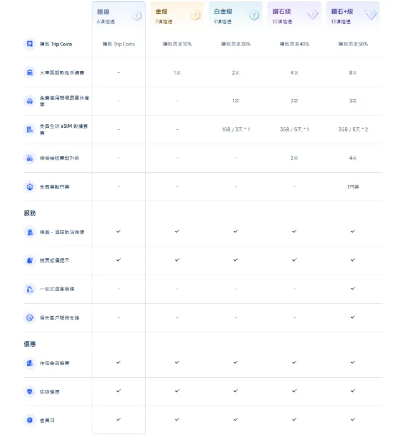Click the '4次' car upgrade Diamond Plus value
The width and height of the screenshot is (405, 438).
[352, 158]
